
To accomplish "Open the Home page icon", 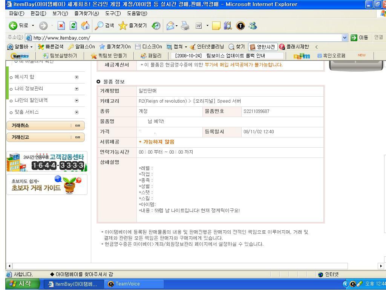I will point(85,26).
